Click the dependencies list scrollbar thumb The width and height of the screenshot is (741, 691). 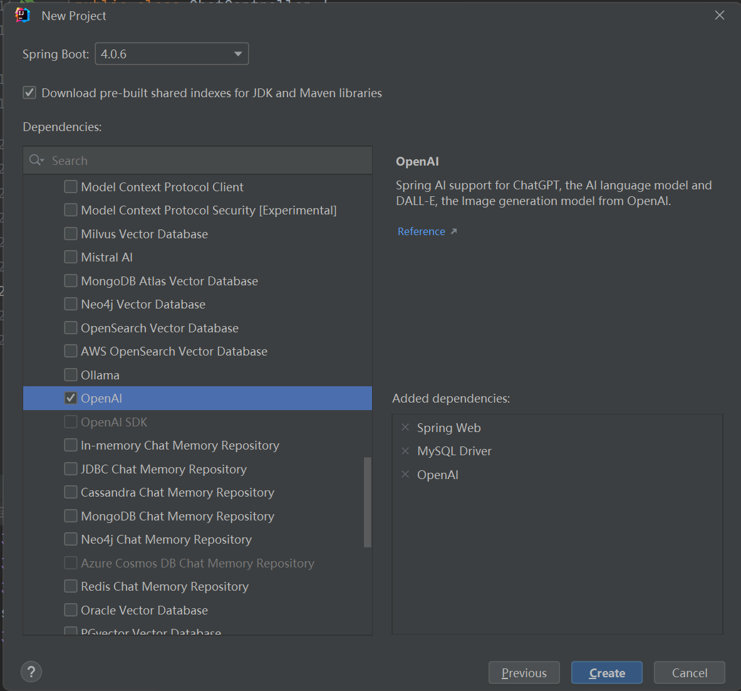[367, 502]
